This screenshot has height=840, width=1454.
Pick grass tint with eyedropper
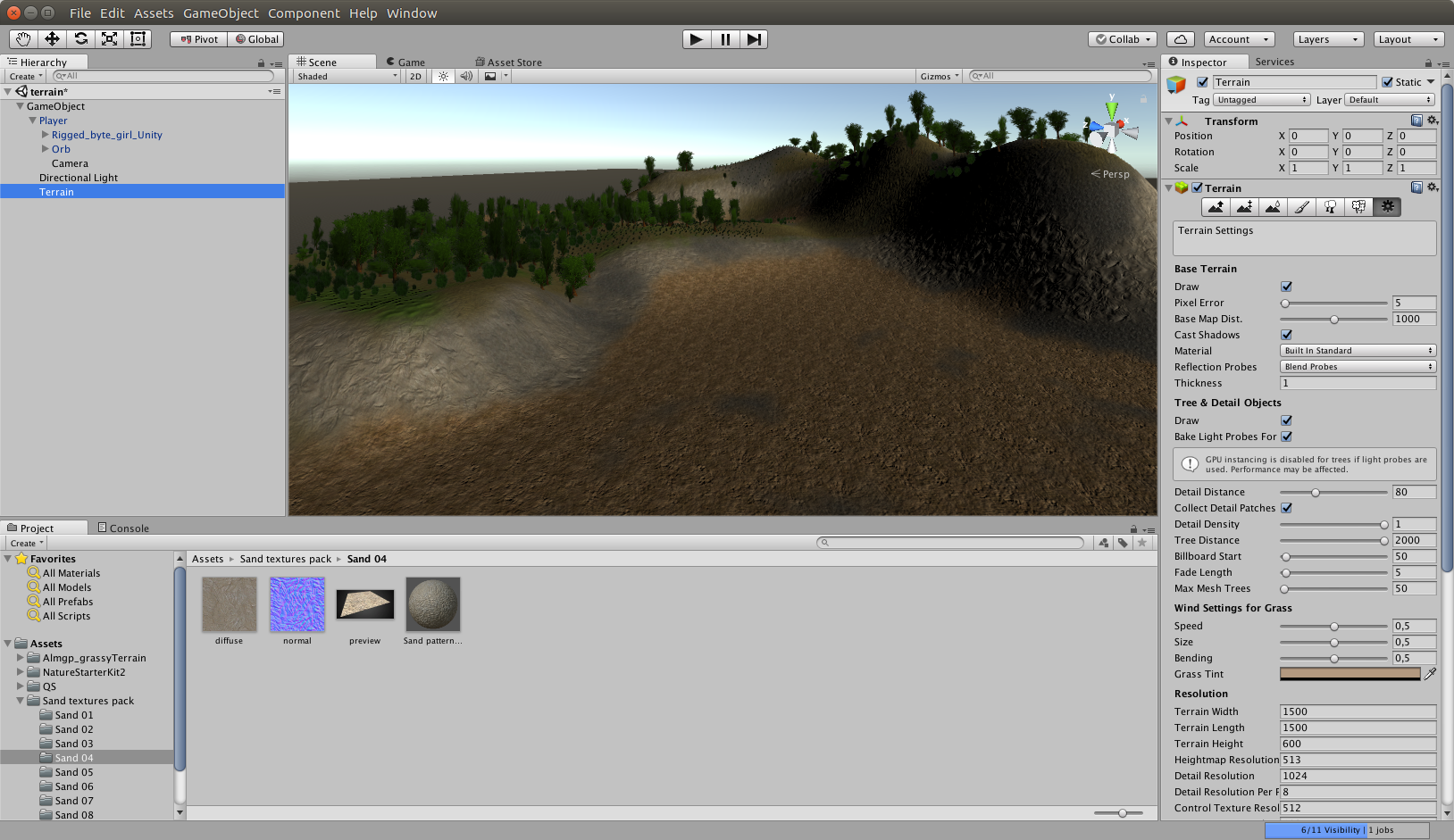click(x=1430, y=674)
